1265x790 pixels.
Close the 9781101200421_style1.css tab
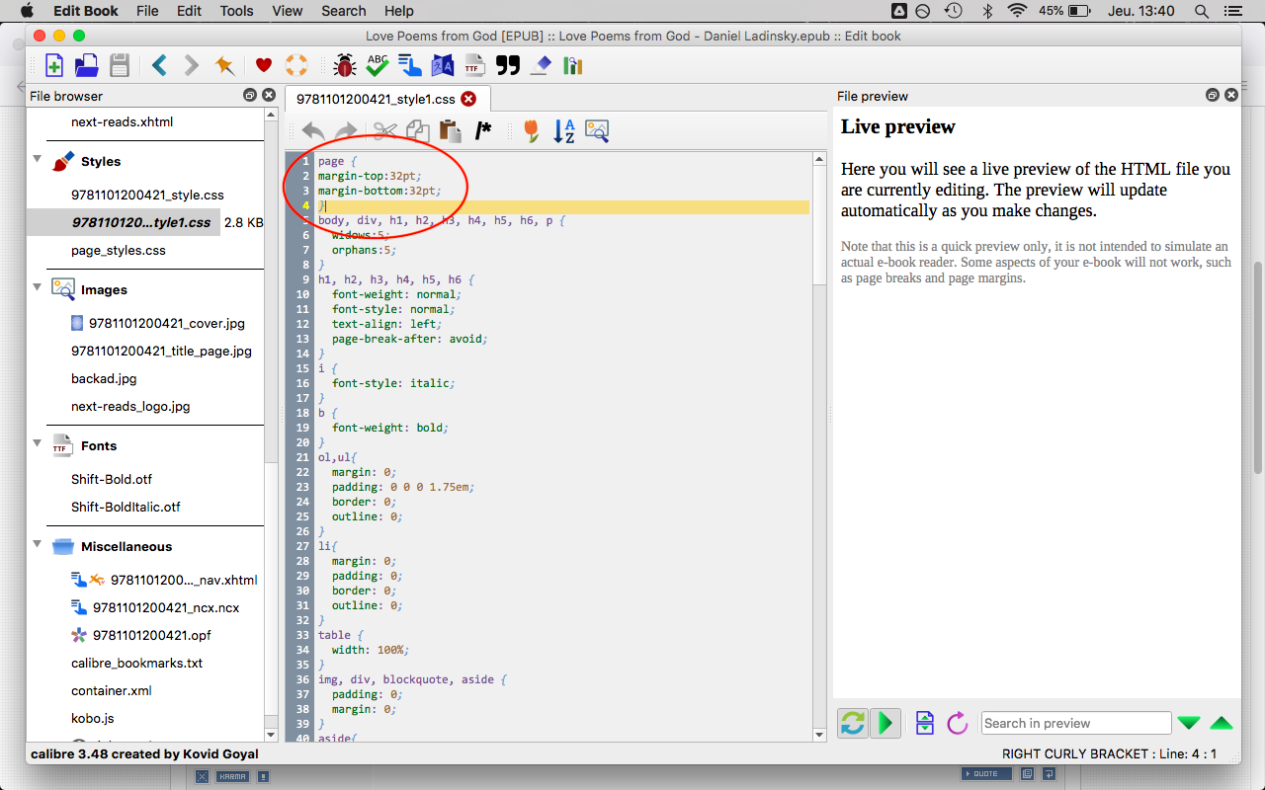[468, 99]
